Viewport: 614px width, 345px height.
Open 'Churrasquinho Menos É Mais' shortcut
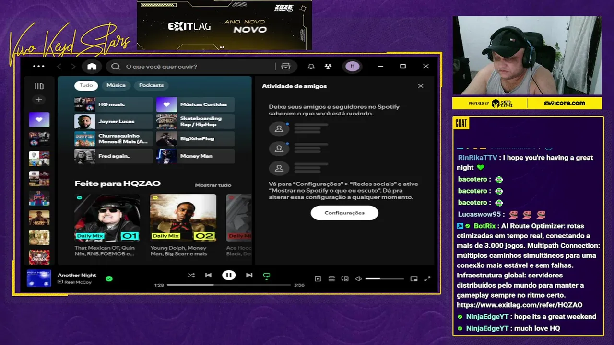(113, 139)
